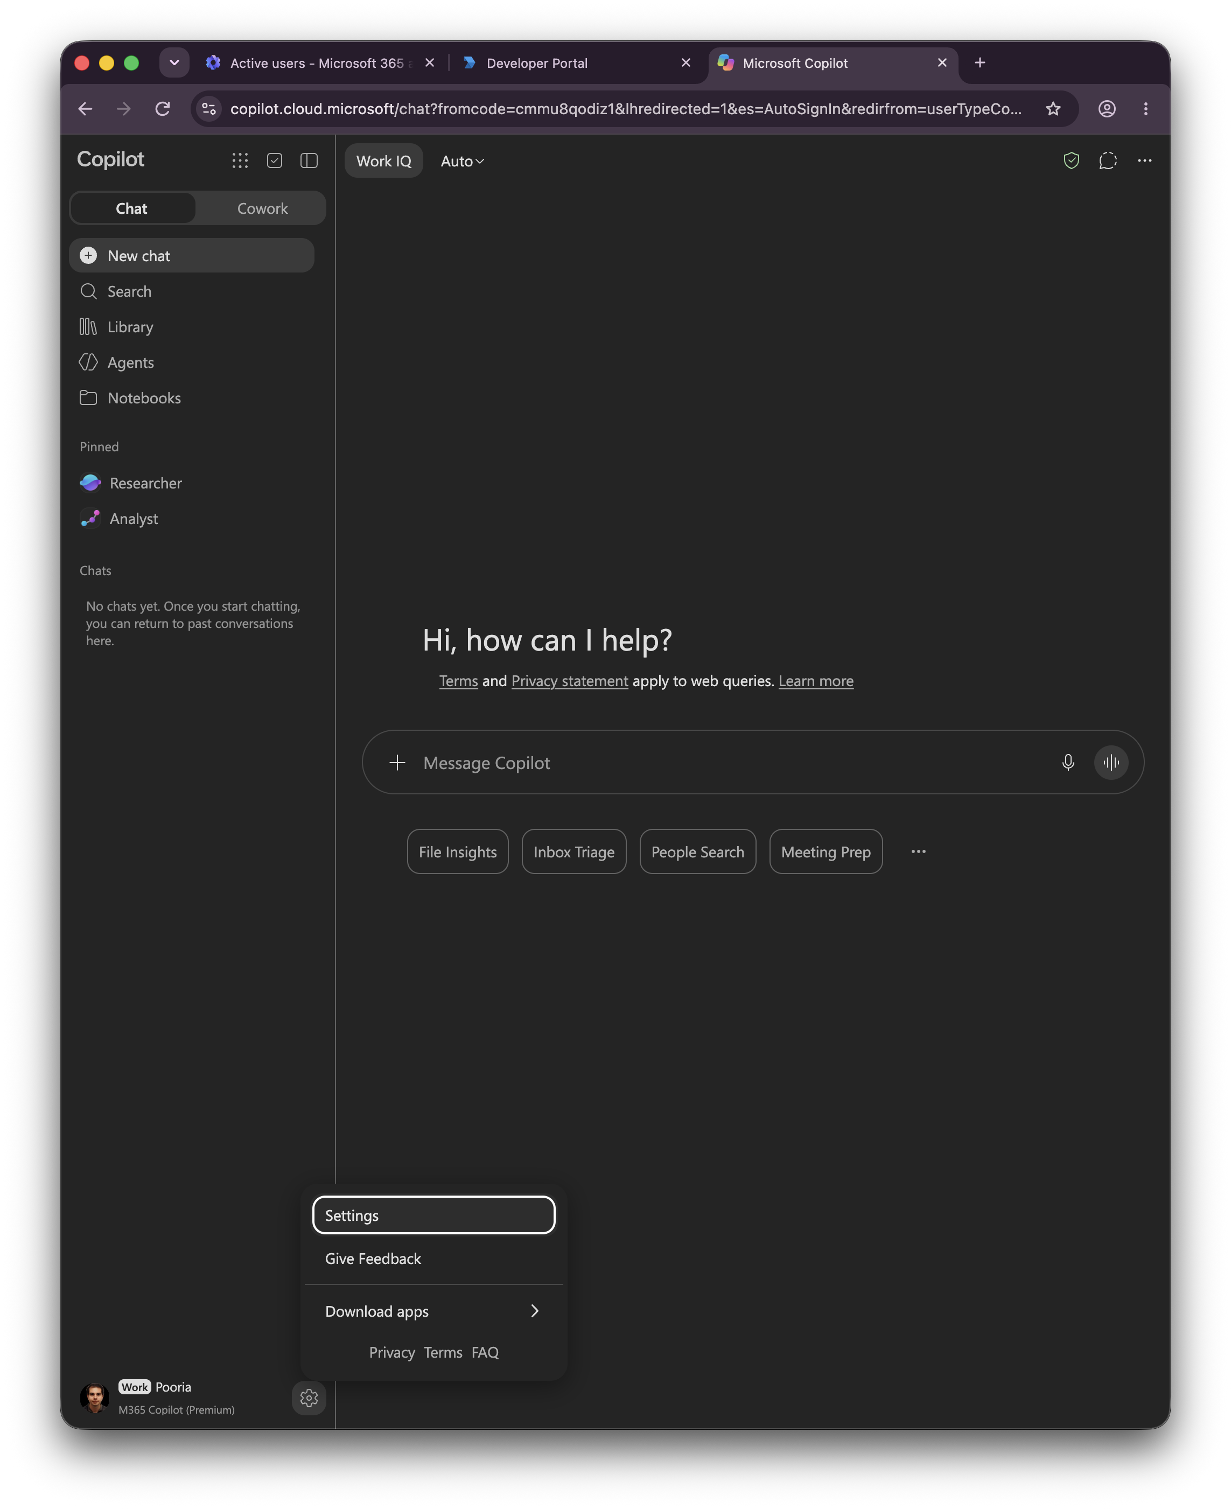Image resolution: width=1231 pixels, height=1509 pixels.
Task: Switch to the Cowork tab
Action: 262,208
